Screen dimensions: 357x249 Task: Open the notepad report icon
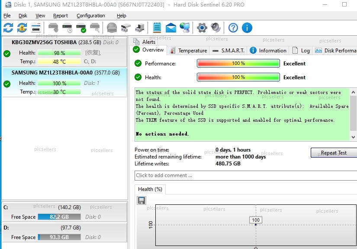tap(157, 28)
